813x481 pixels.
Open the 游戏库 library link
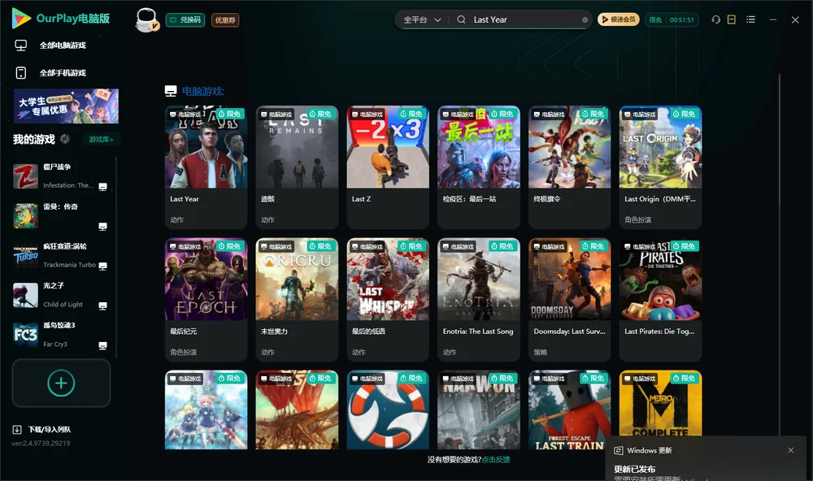tap(101, 140)
